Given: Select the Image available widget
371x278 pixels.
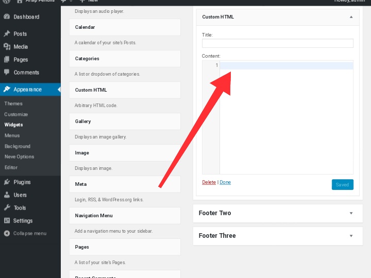Looking at the screenshot, I should (125, 153).
